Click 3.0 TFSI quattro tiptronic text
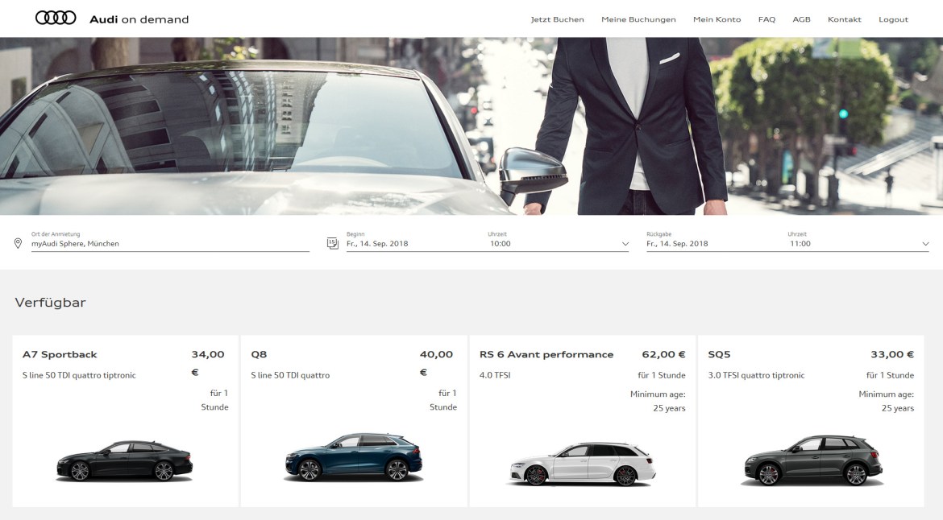This screenshot has width=943, height=520. tap(756, 375)
